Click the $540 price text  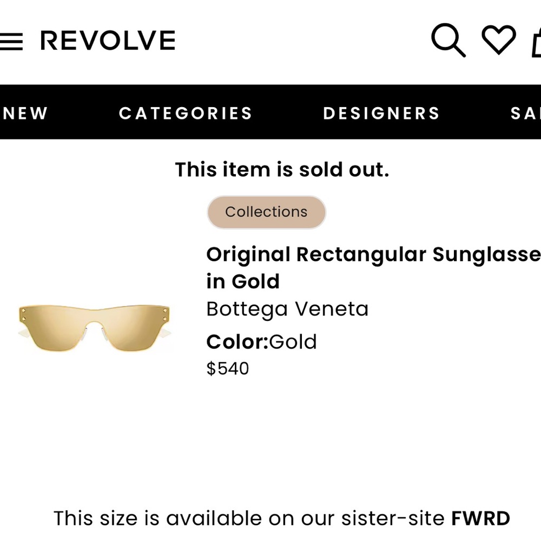[x=227, y=368]
